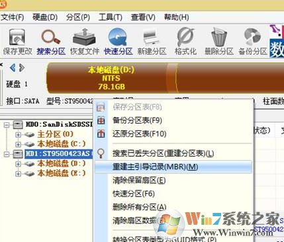Image resolution: width=284 pixels, height=242 pixels.
Task: Select 本地磁盘(C:) in the disk tree
Action: (61, 144)
